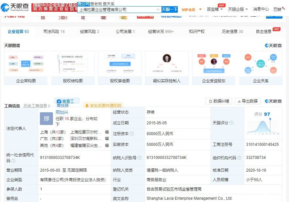
Task: Open the 股权穿透图 thumbnail
Action: 120,68
